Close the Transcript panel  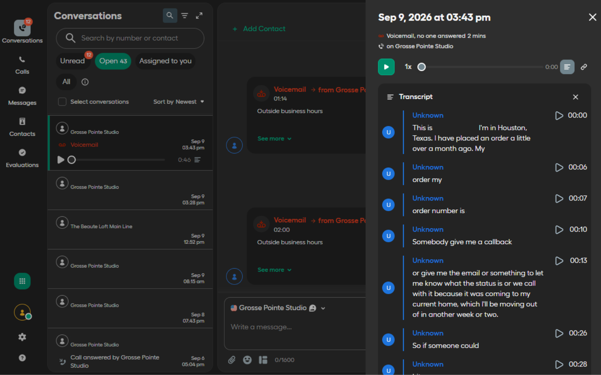point(575,97)
